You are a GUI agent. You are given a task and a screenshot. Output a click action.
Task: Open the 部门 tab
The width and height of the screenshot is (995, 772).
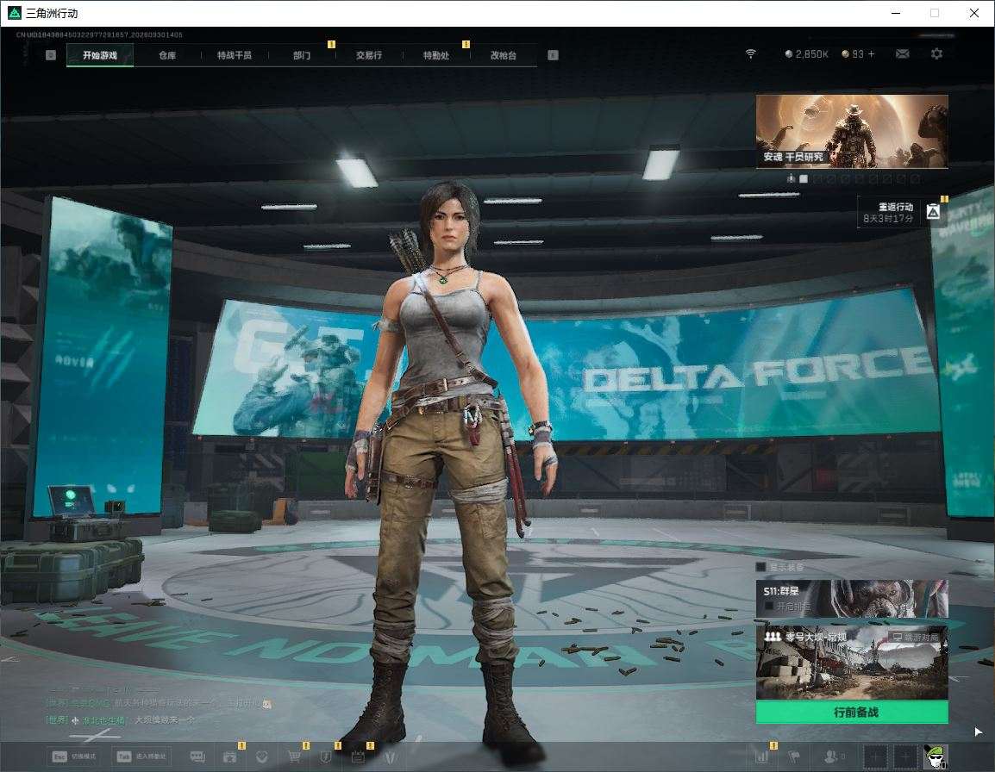302,55
